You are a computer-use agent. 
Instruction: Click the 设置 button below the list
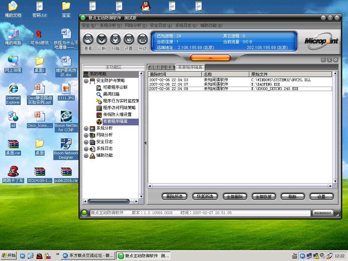pos(321,196)
